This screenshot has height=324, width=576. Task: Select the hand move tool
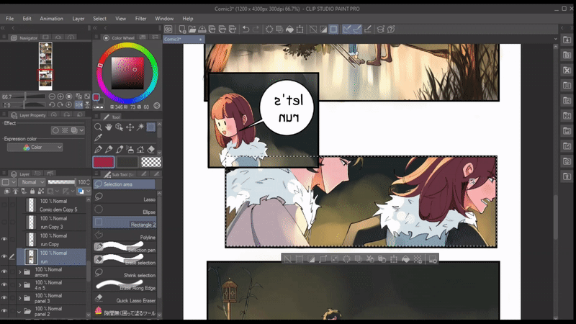[109, 127]
